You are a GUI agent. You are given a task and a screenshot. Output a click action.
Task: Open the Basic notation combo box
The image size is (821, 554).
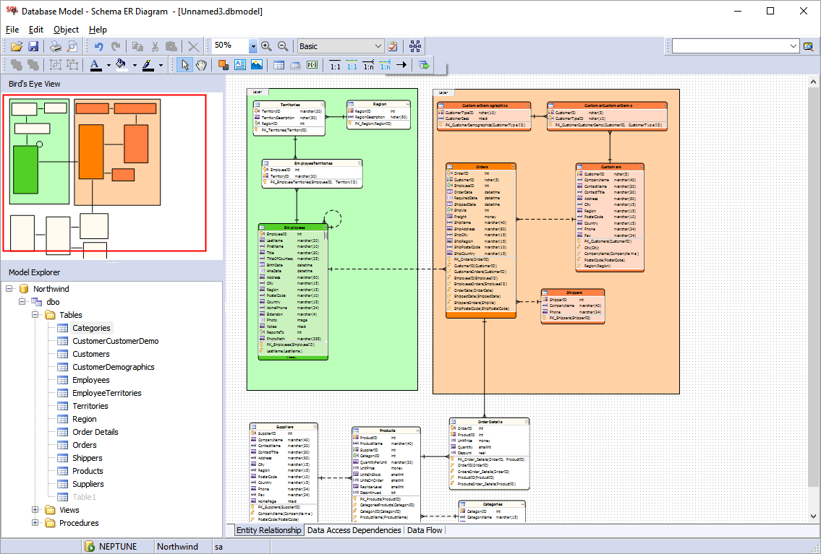[x=340, y=46]
